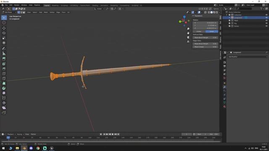Collapse the Collection tree in outliner

click(x=227, y=15)
